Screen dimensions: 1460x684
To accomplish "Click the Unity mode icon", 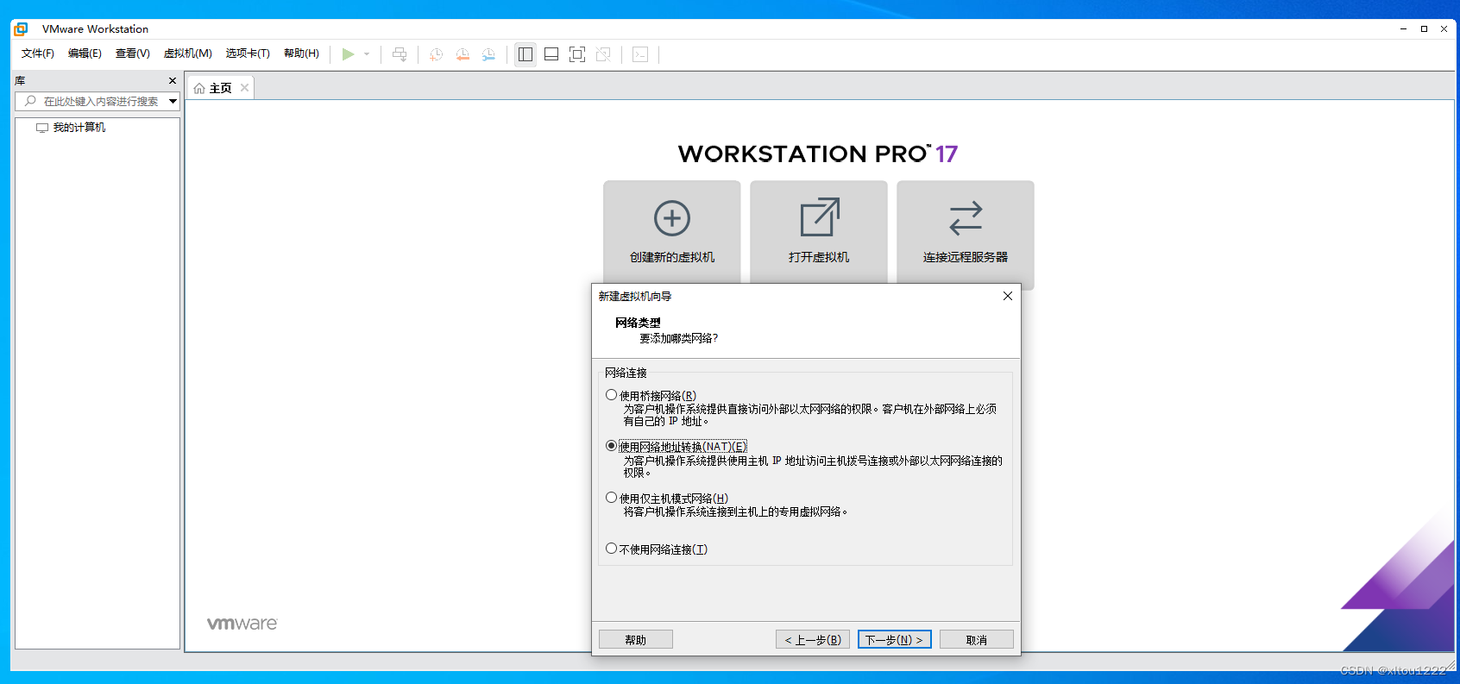I will click(603, 54).
